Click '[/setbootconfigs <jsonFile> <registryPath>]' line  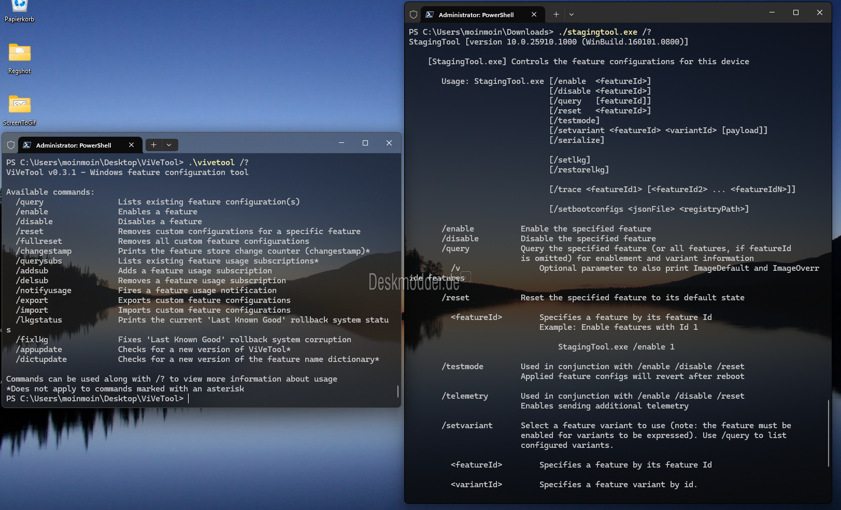coord(649,209)
